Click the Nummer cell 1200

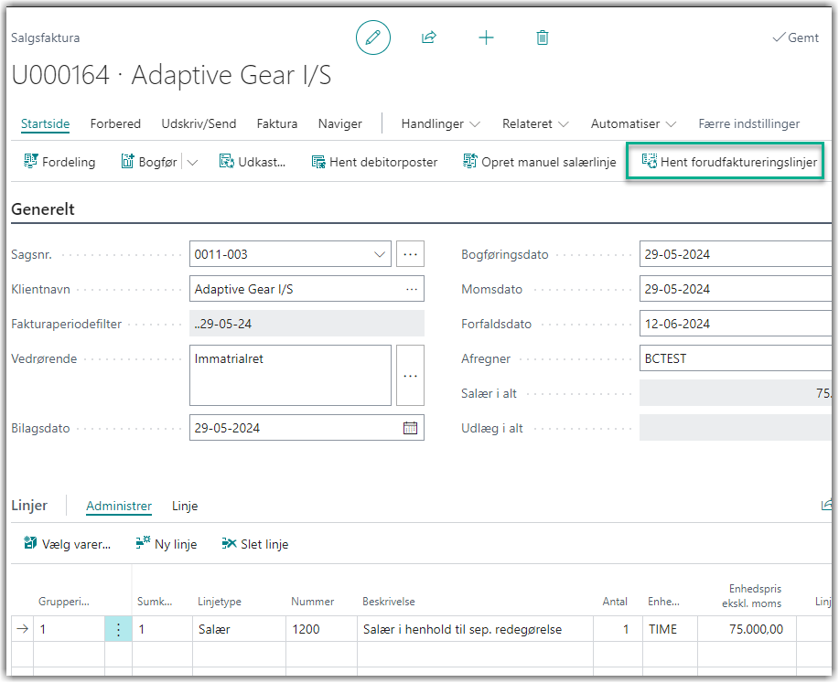click(x=321, y=630)
